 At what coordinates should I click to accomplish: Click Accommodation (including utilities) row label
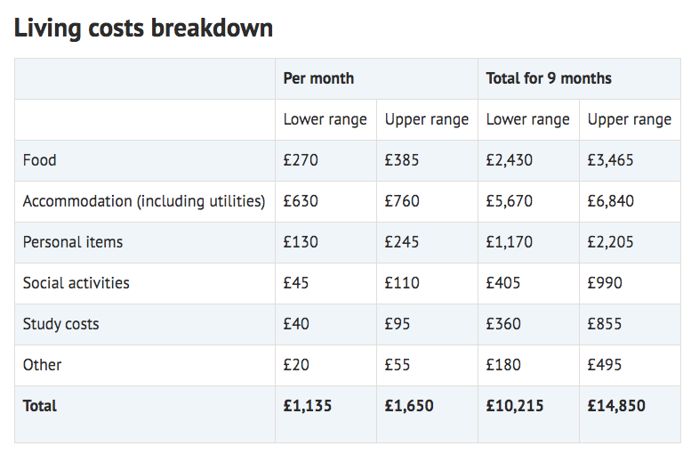(144, 201)
